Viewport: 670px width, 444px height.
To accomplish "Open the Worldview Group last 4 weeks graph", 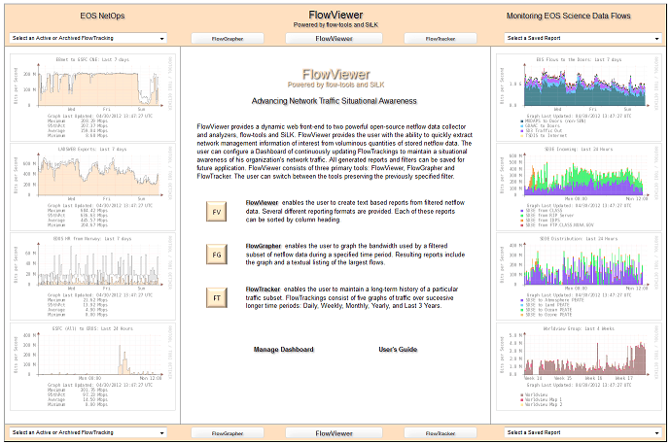I will pos(579,366).
